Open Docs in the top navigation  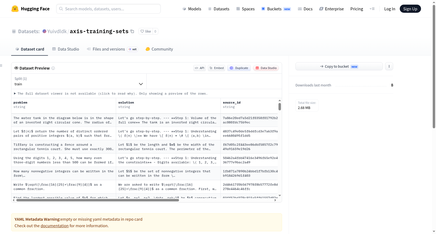[305, 9]
